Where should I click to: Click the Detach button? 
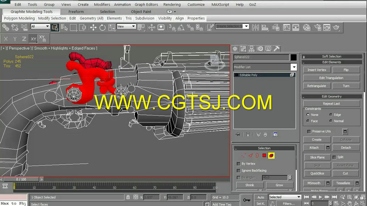[346, 147]
